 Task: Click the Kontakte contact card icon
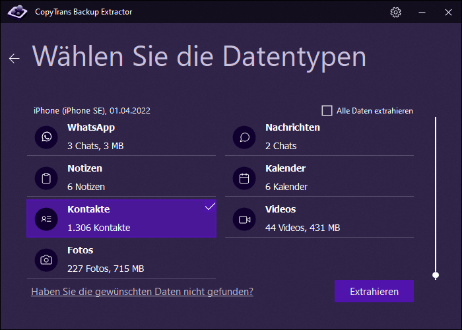click(46, 219)
